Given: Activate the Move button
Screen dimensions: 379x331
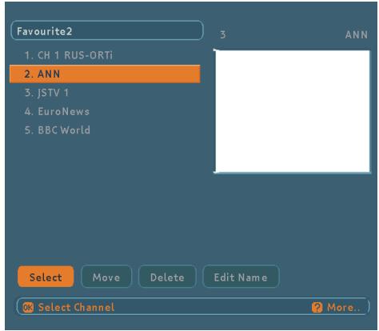Looking at the screenshot, I should click(x=106, y=277).
